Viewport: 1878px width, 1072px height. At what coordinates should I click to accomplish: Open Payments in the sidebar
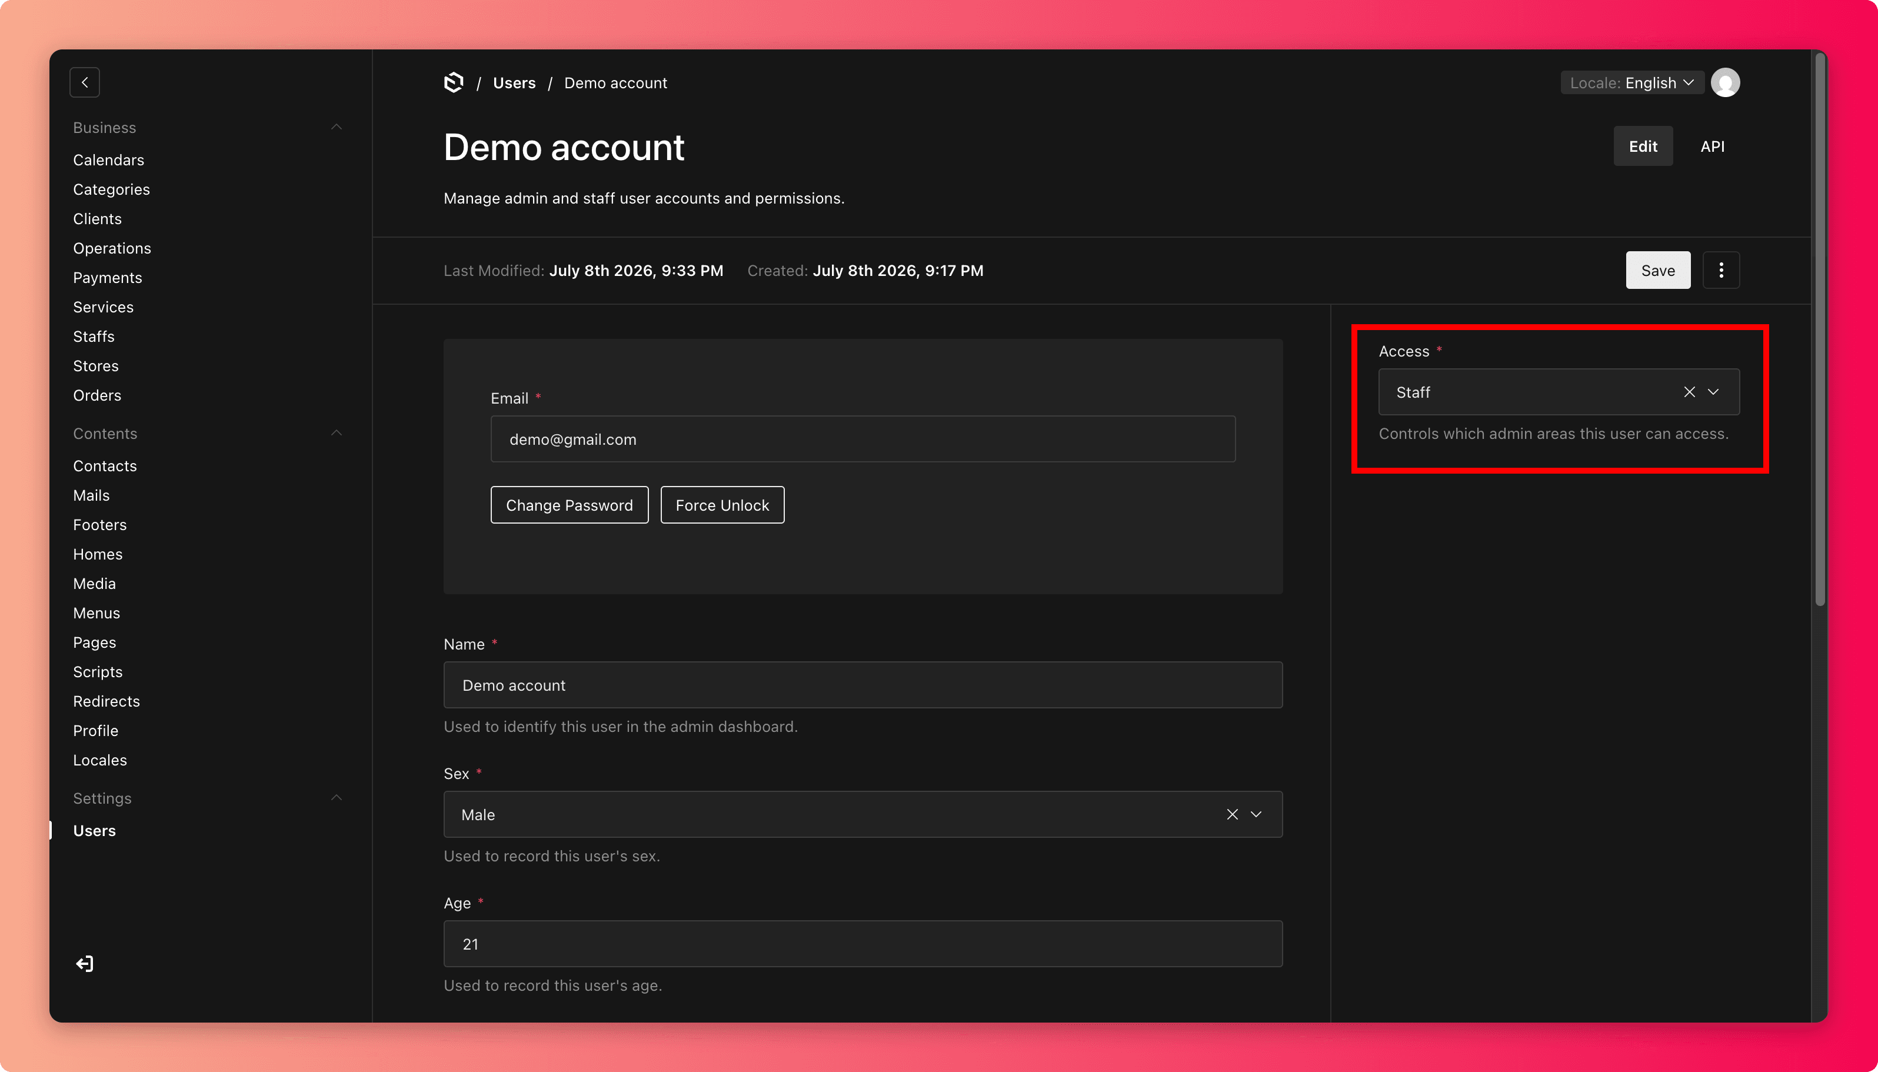point(108,278)
